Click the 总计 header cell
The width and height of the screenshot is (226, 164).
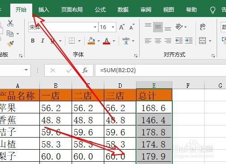[154, 95]
